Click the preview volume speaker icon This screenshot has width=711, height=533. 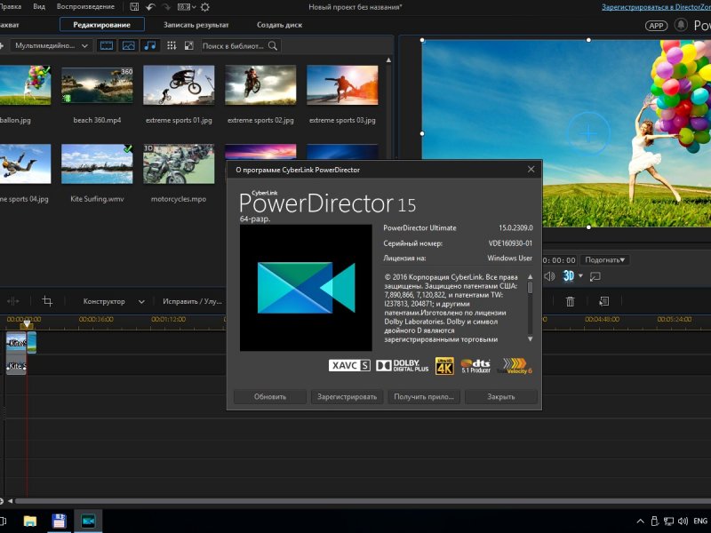pyautogui.click(x=549, y=276)
